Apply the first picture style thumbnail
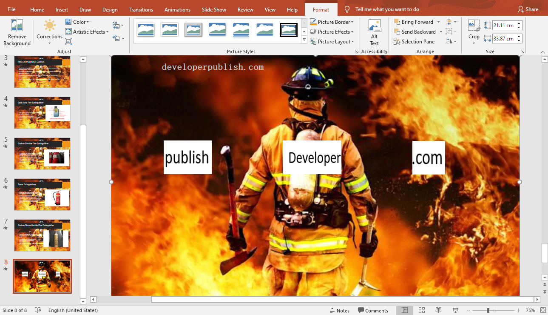Image resolution: width=548 pixels, height=315 pixels. [x=146, y=30]
